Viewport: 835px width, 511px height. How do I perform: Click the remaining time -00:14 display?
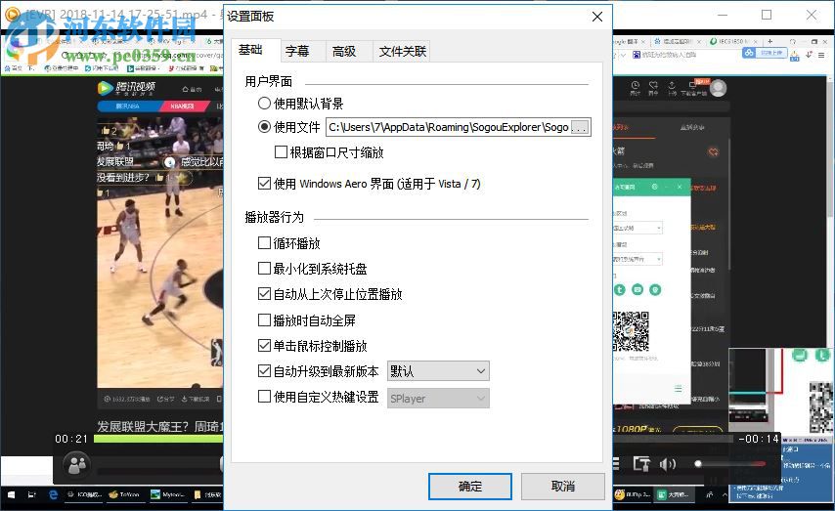point(759,439)
